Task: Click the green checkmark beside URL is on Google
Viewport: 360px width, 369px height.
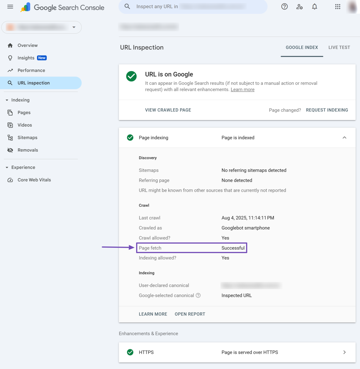Action: click(131, 76)
